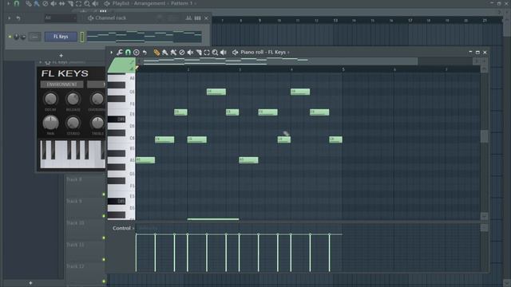Select the Delete tool in Playlist toolbar

[46, 3]
